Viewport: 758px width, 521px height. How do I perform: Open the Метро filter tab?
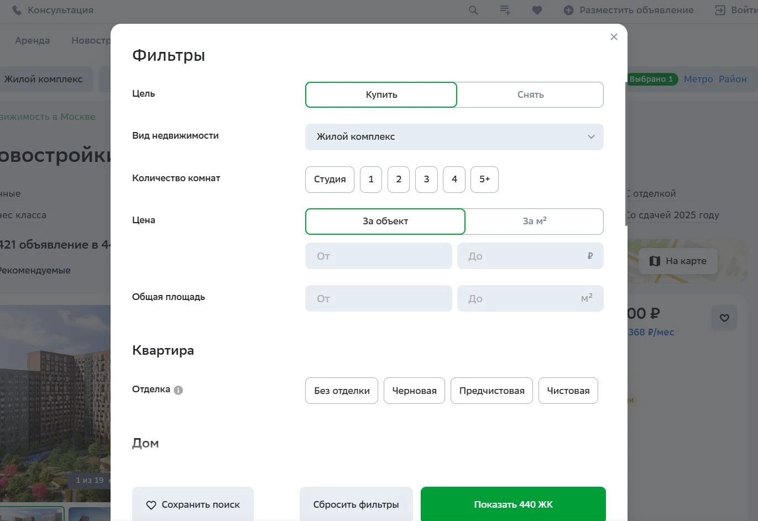698,79
